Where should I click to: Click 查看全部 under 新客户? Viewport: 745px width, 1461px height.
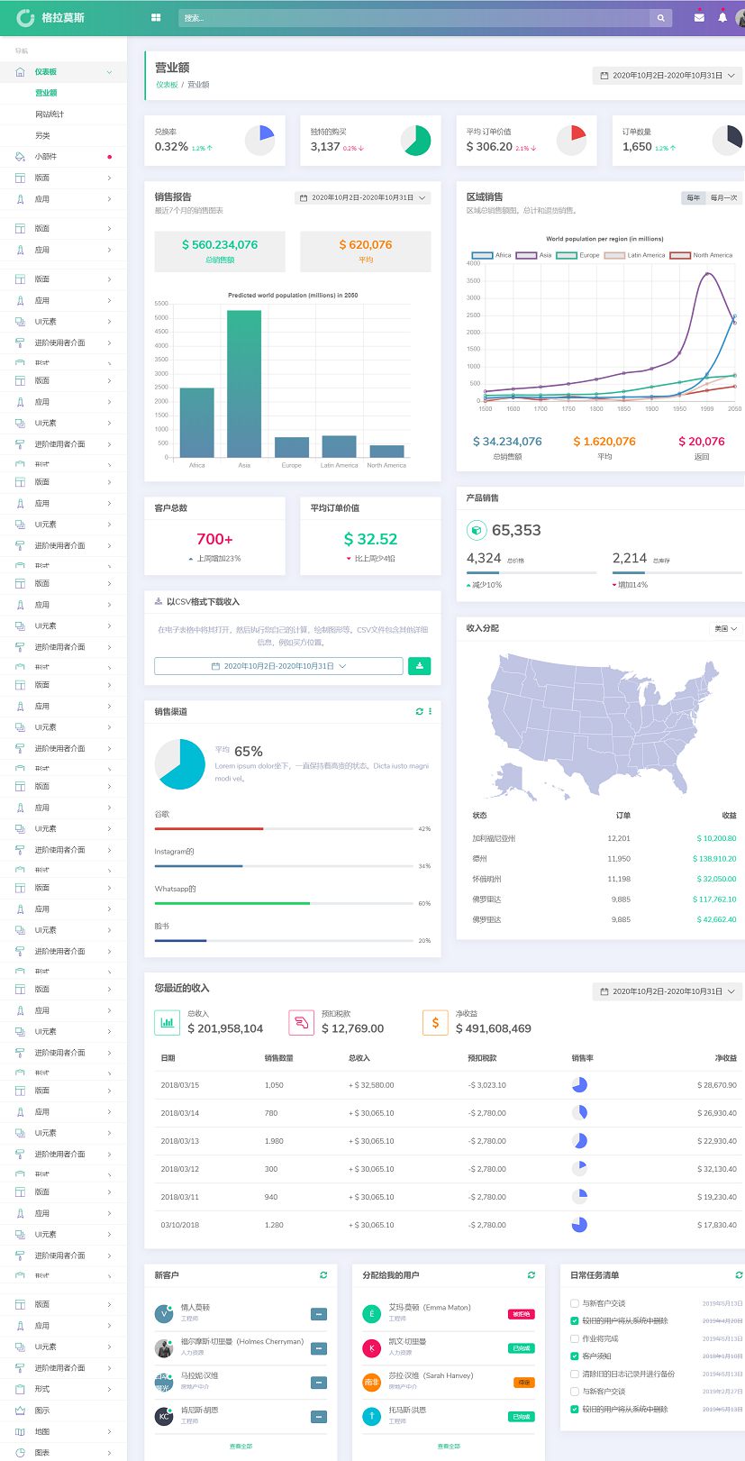pos(241,1447)
